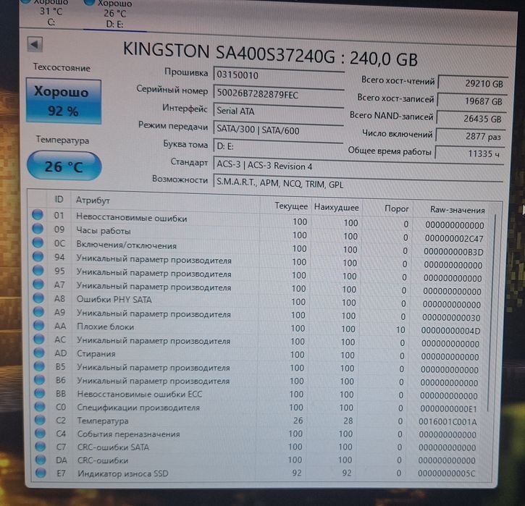Click the transfer mode field SATA/300 | SATA/600
The width and height of the screenshot is (525, 506).
(x=279, y=130)
